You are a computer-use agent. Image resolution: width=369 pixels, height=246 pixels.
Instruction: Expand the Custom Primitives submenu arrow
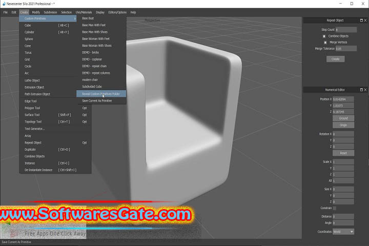[75, 18]
